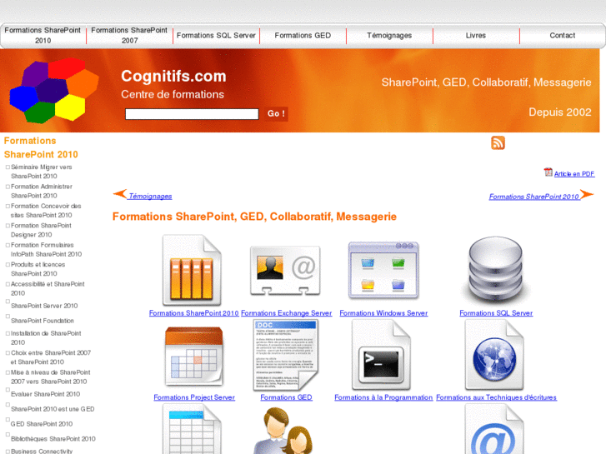Viewport: 606px width, 454px height.
Task: Open the Techniques d'écritures globe icon
Action: click(494, 355)
